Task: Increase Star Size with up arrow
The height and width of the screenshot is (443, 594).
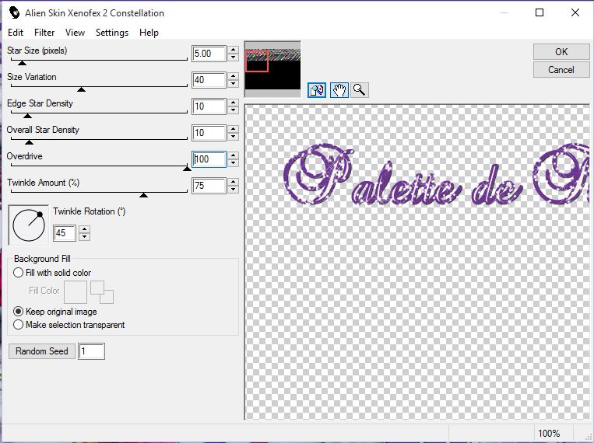Action: [x=234, y=50]
